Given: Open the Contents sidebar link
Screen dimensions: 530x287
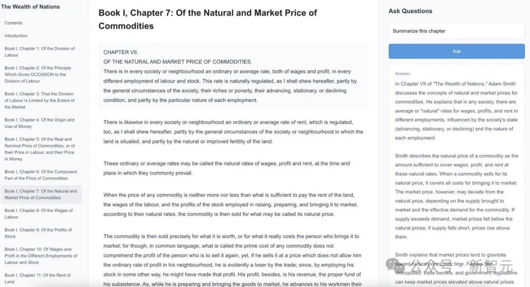Looking at the screenshot, I should click(x=14, y=23).
